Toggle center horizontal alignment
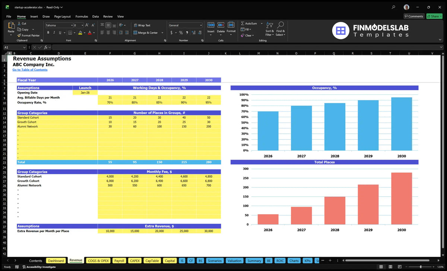Viewport: 447px width, 271px height. [x=108, y=33]
